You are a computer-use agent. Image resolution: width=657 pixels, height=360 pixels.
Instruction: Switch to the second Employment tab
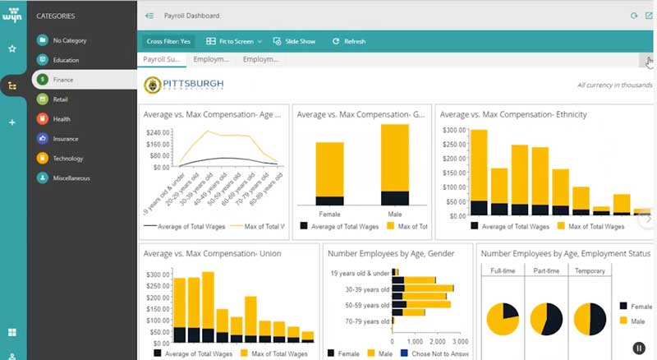tap(260, 60)
